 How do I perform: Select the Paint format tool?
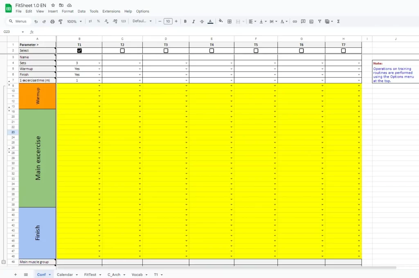point(61,21)
